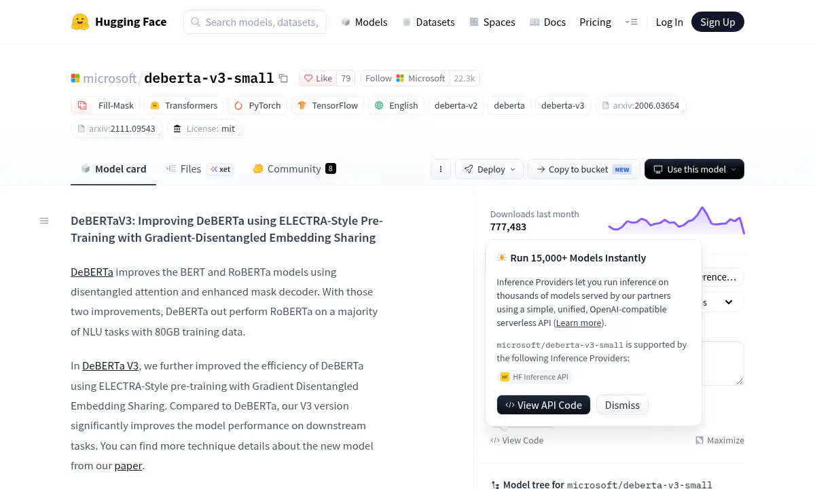Expand the Deploy dropdown
Image resolution: width=815 pixels, height=489 pixels.
tap(490, 169)
